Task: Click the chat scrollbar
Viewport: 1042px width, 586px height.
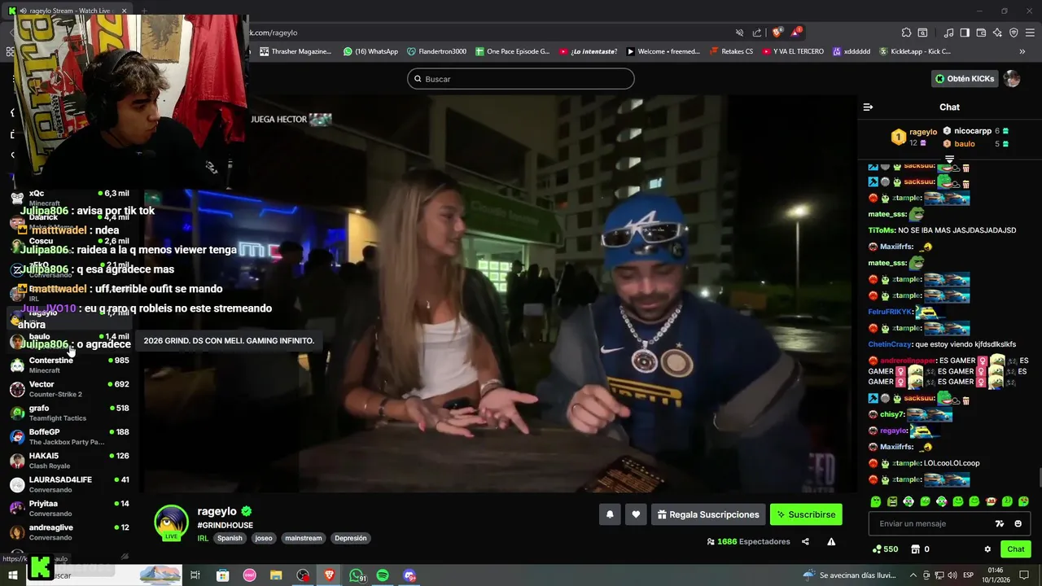Action: click(x=1040, y=479)
